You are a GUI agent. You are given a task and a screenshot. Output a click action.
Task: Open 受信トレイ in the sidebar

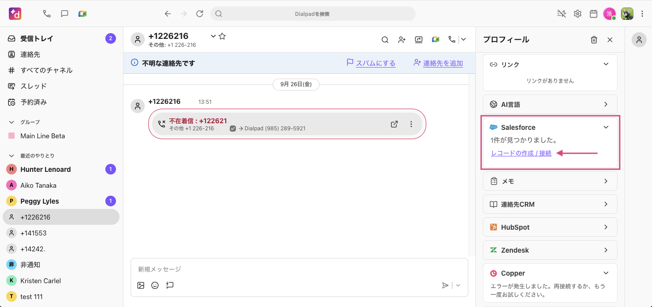pyautogui.click(x=37, y=38)
